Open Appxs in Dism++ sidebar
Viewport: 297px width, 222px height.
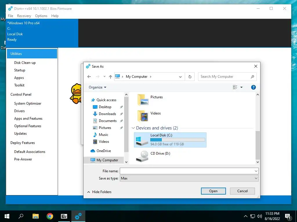tap(19, 78)
